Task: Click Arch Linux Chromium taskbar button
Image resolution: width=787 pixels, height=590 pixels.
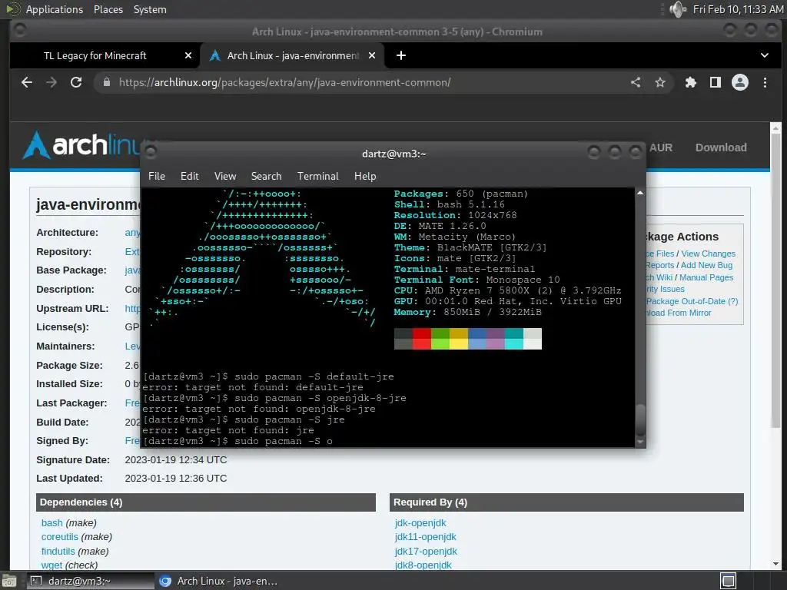Action: [x=218, y=581]
